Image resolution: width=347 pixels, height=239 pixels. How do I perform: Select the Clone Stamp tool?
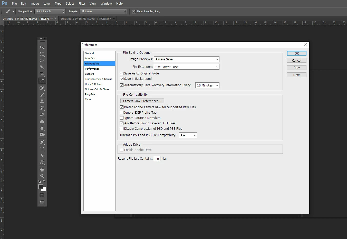coord(42,101)
